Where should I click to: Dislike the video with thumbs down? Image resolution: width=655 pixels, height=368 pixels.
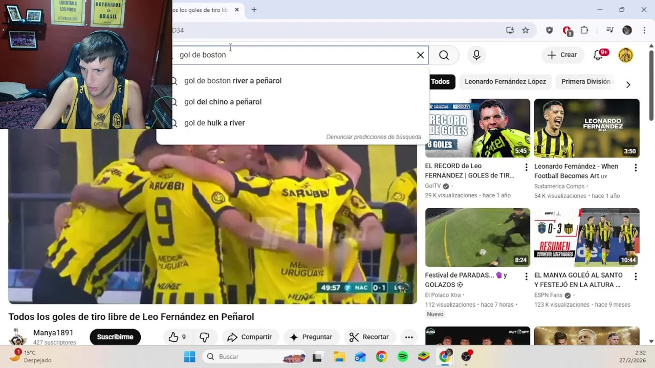coord(205,337)
